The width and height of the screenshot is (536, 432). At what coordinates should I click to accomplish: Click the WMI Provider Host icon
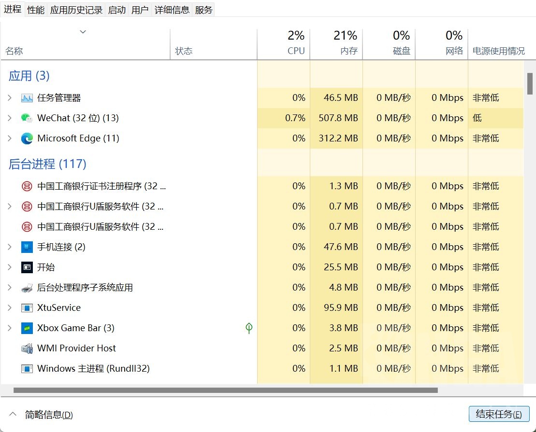[27, 348]
